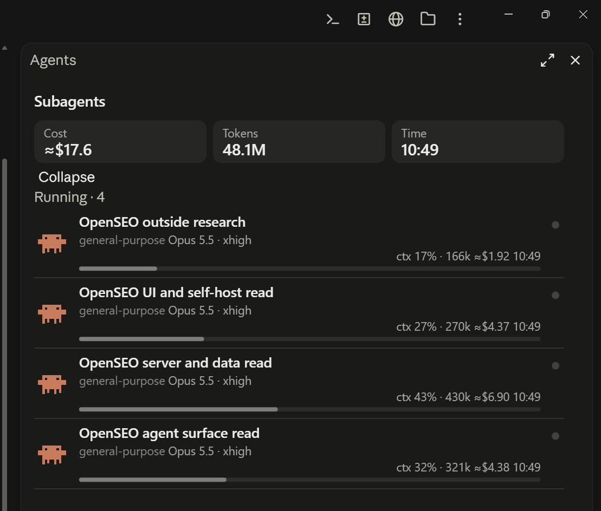Close the application window
The height and width of the screenshot is (511, 601).
tap(583, 15)
